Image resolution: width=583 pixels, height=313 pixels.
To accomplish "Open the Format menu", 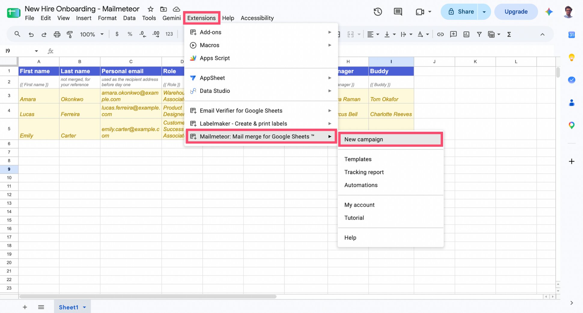I will click(107, 18).
